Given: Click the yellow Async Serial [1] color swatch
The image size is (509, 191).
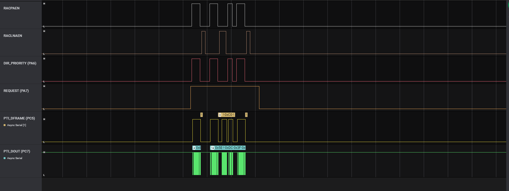Looking at the screenshot, I should tap(4, 125).
